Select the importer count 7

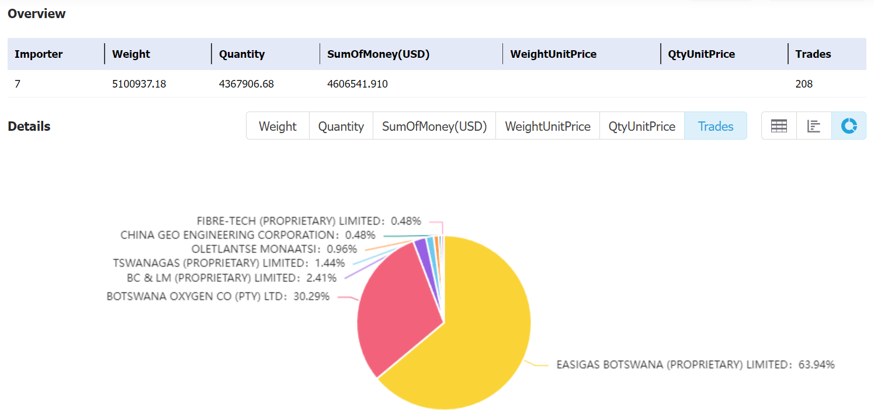coord(18,84)
